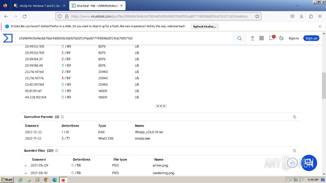Viewport: 326px width, 183px height.
Task: Open Winzip_v26.0.14.rar parent file
Action: click(149, 132)
